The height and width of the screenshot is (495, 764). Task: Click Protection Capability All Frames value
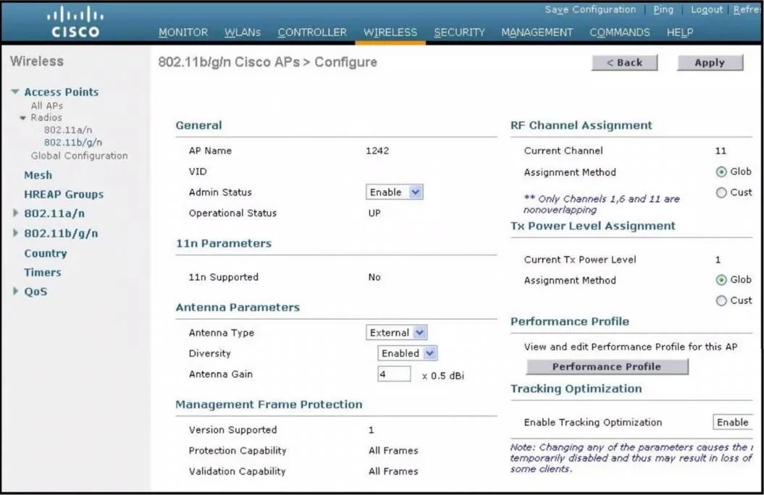pyautogui.click(x=393, y=450)
